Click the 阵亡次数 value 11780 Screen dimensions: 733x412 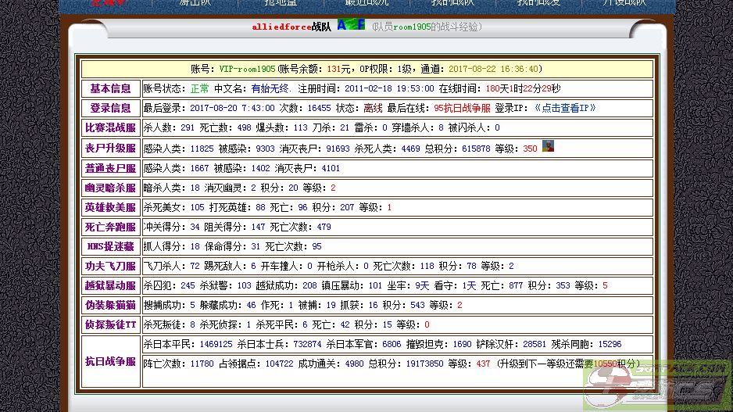(202, 364)
